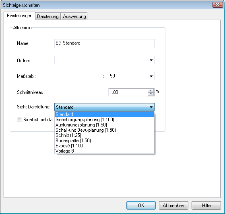Collapse the Sicht-Darstellung dropdown arrow
Viewport: 225px width, 214px height.
(151, 107)
